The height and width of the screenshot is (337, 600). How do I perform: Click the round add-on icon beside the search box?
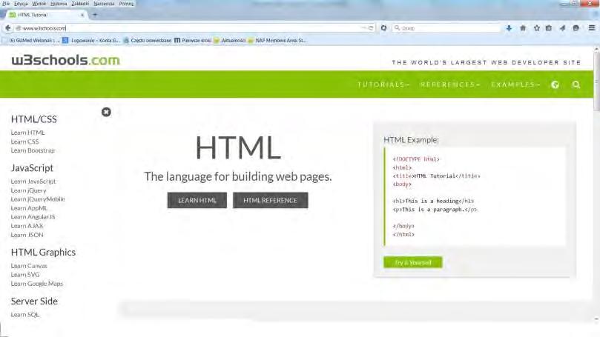coord(383,28)
